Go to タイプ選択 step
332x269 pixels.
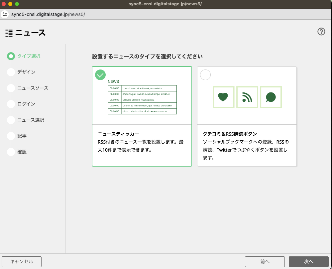point(29,56)
